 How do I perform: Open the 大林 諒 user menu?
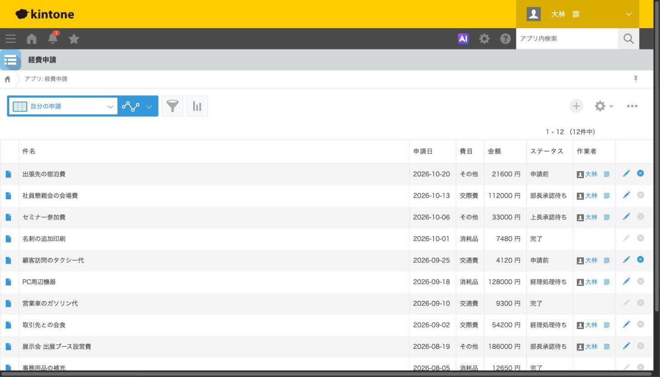coord(577,14)
